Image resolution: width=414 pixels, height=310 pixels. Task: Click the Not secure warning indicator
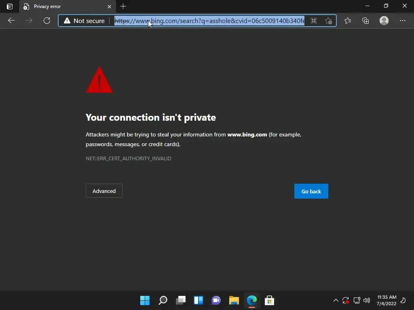(x=84, y=21)
